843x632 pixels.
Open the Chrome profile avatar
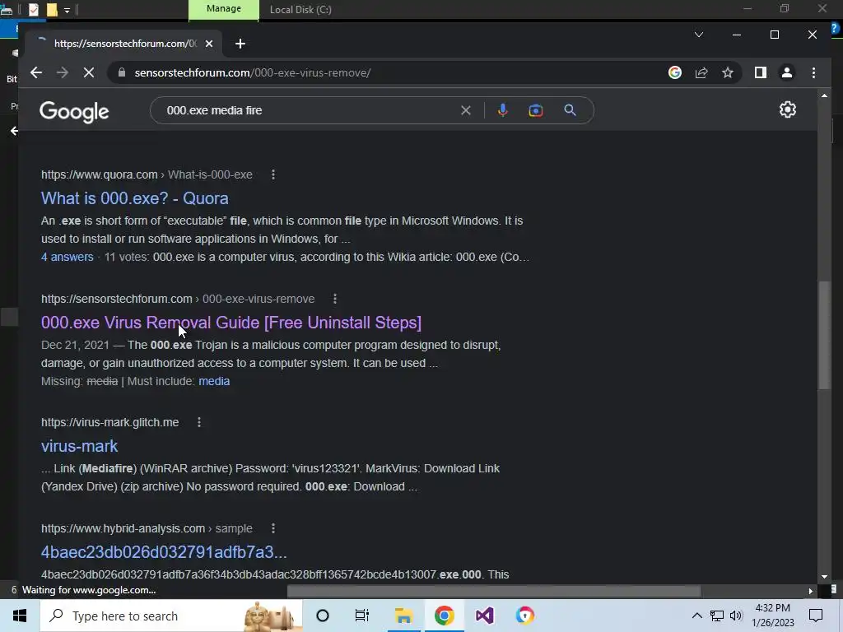[x=786, y=72]
